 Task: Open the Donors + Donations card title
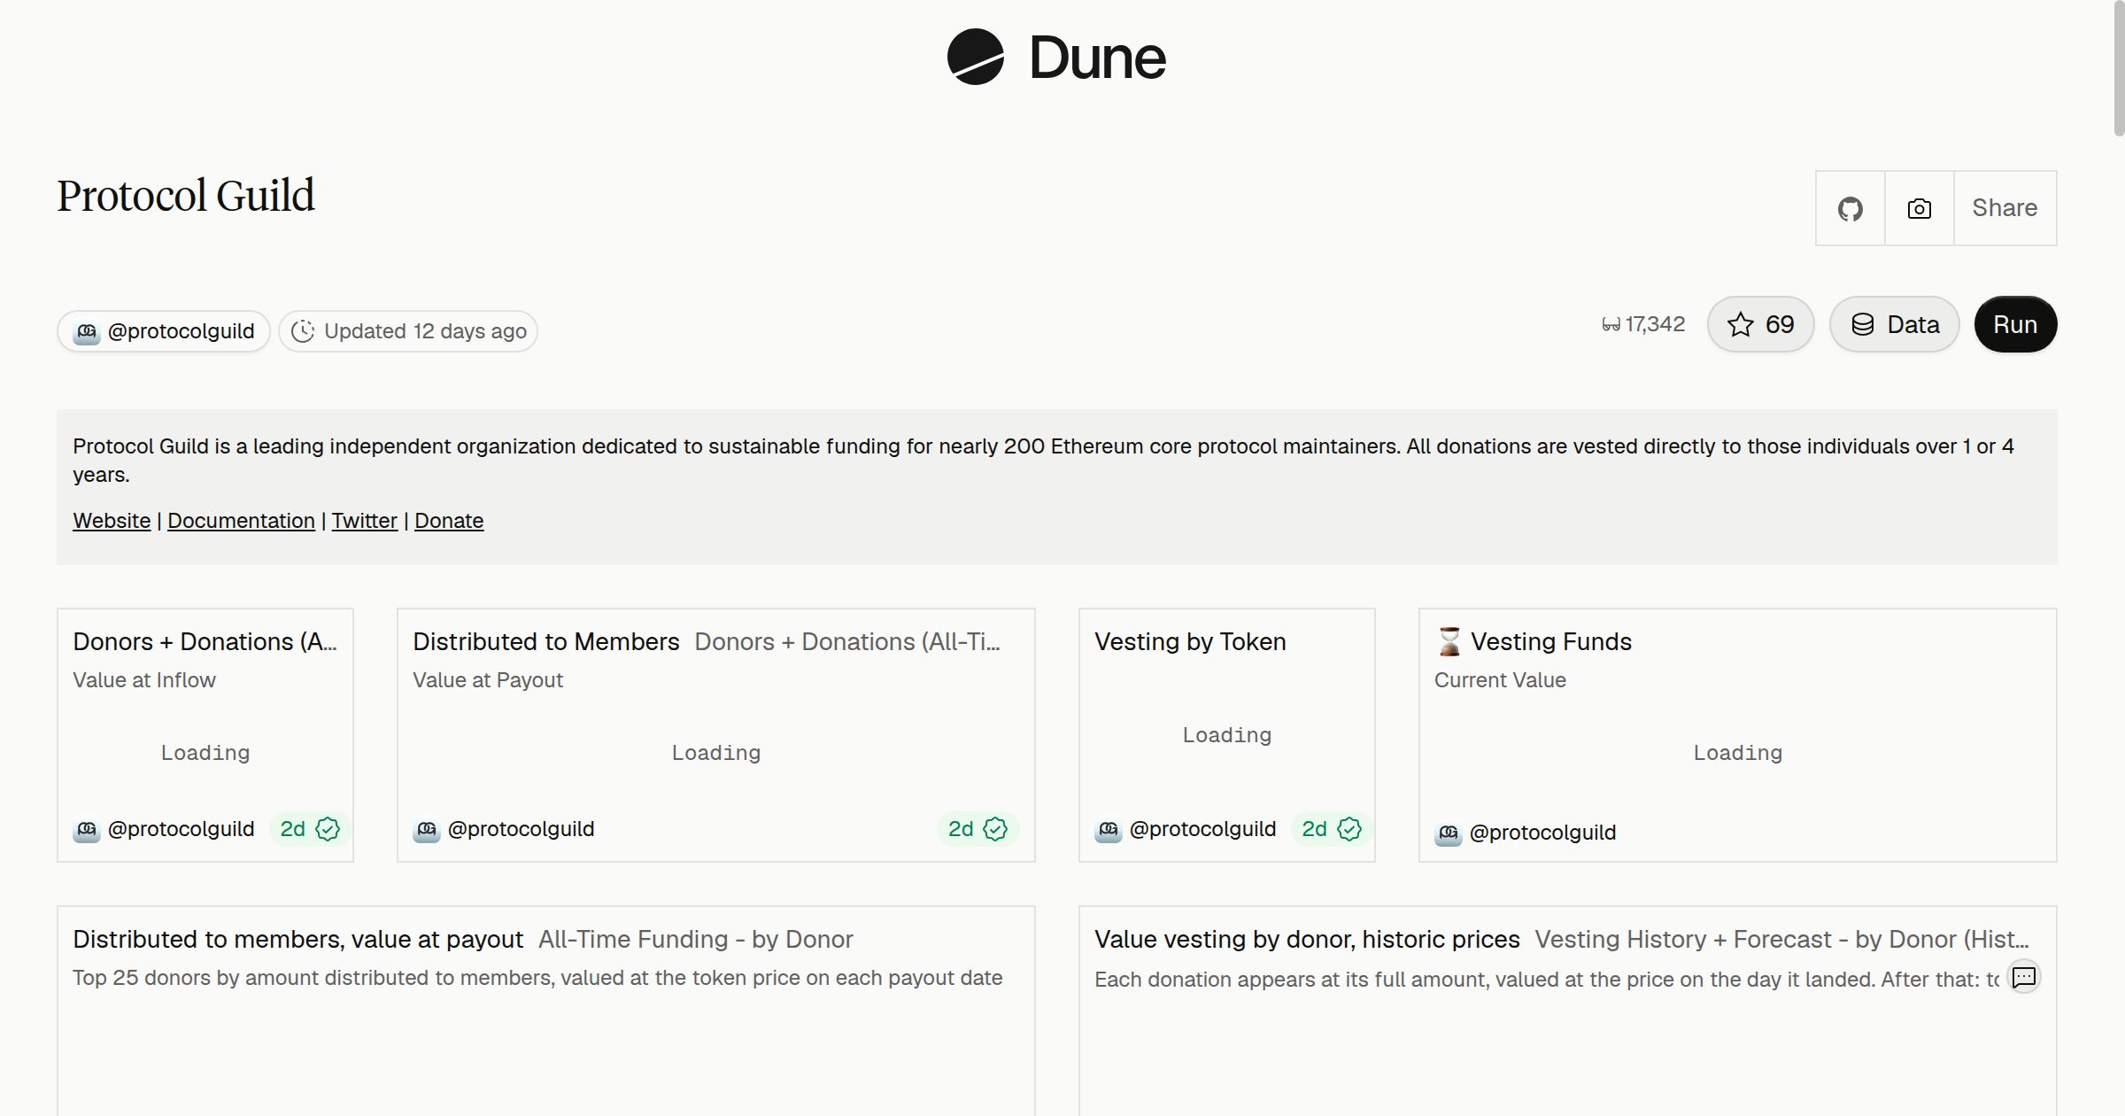(205, 641)
